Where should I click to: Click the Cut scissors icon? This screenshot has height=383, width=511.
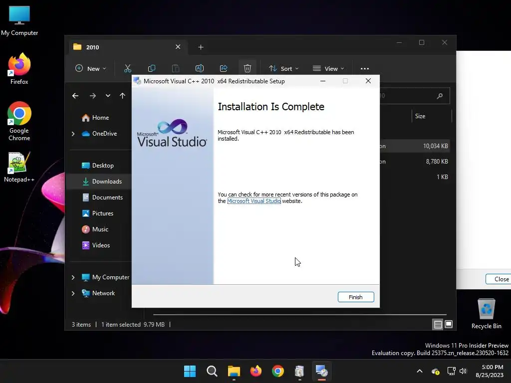127,68
